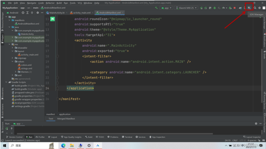266x149 pixels.
Task: Select activity_main.xml under layout folder
Action: pyautogui.click(x=28, y=55)
